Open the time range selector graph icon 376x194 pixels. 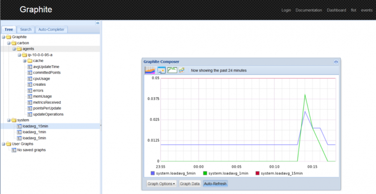click(x=150, y=70)
